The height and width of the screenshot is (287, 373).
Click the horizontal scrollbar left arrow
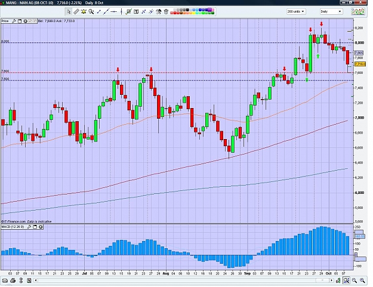[36, 280]
